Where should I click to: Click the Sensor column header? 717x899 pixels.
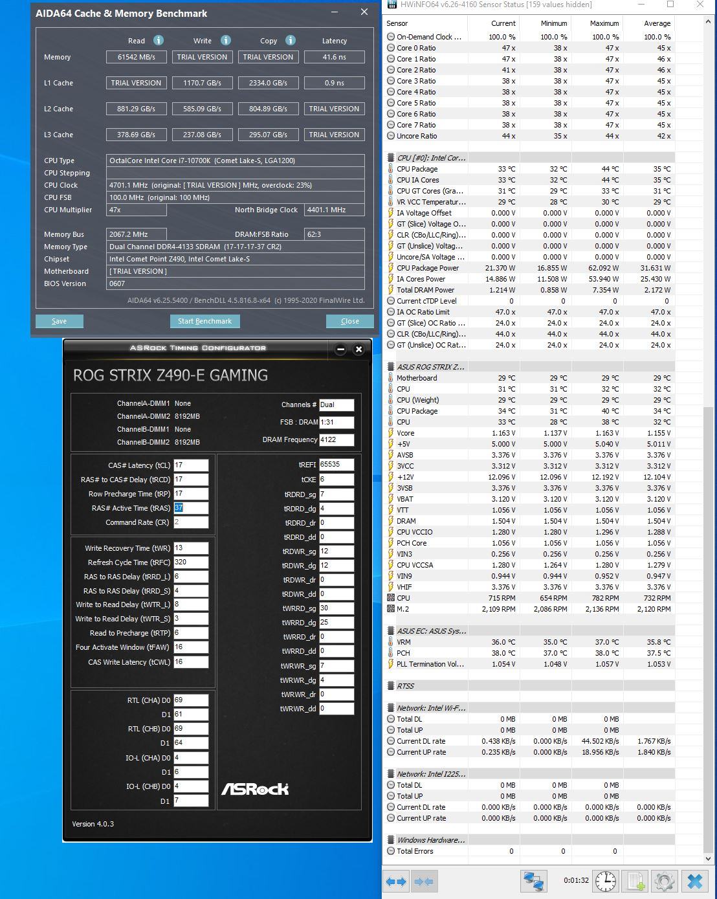click(425, 23)
